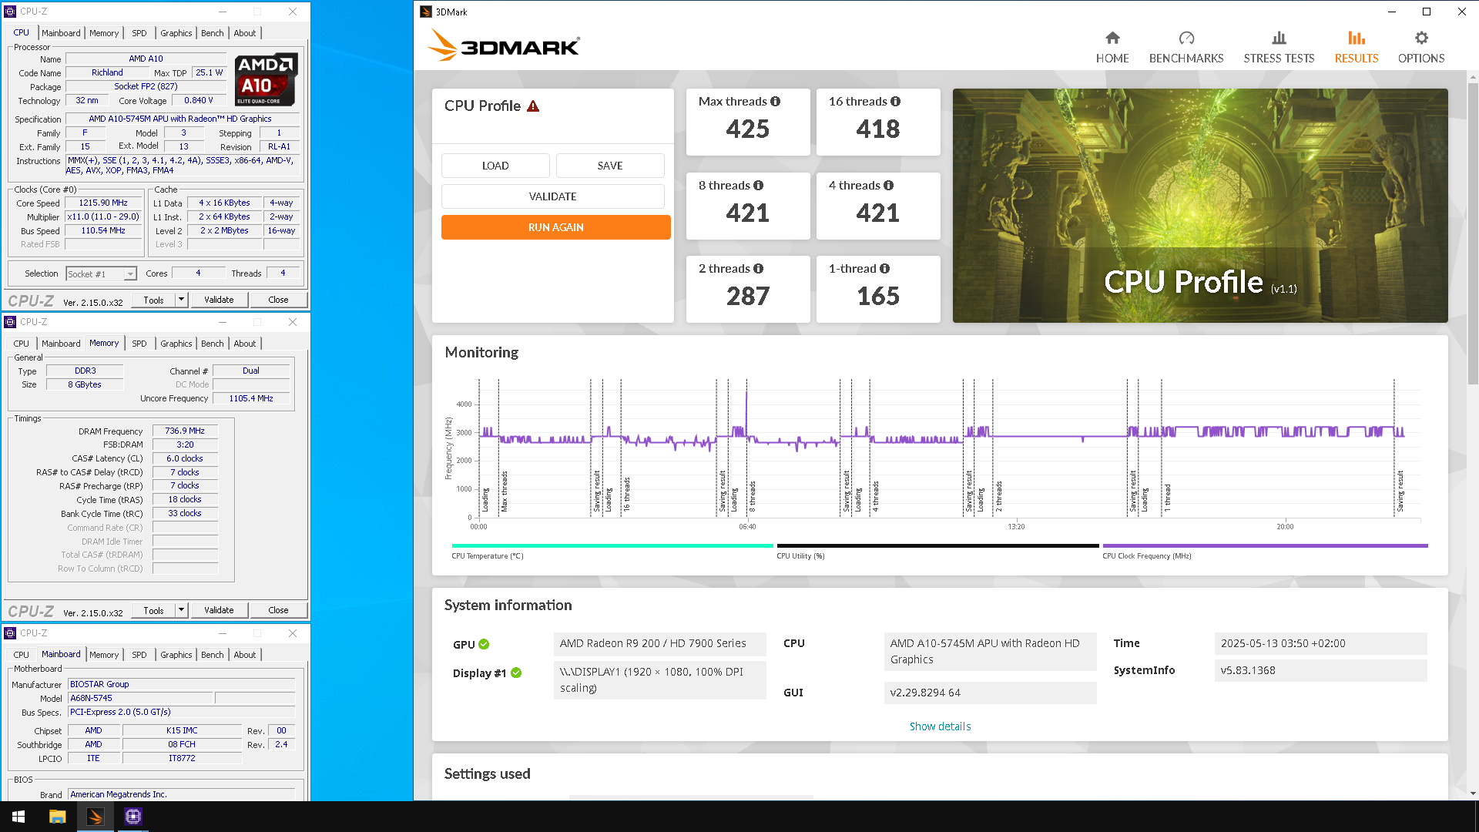Open SPD tab in top CPU-Z window

click(139, 33)
